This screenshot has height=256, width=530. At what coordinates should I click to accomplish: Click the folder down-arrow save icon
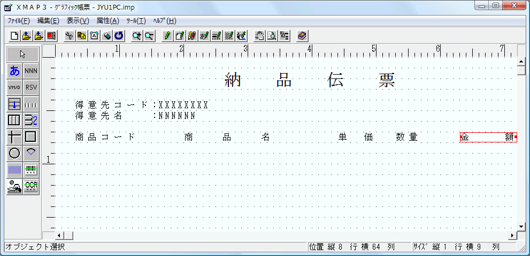(39, 35)
